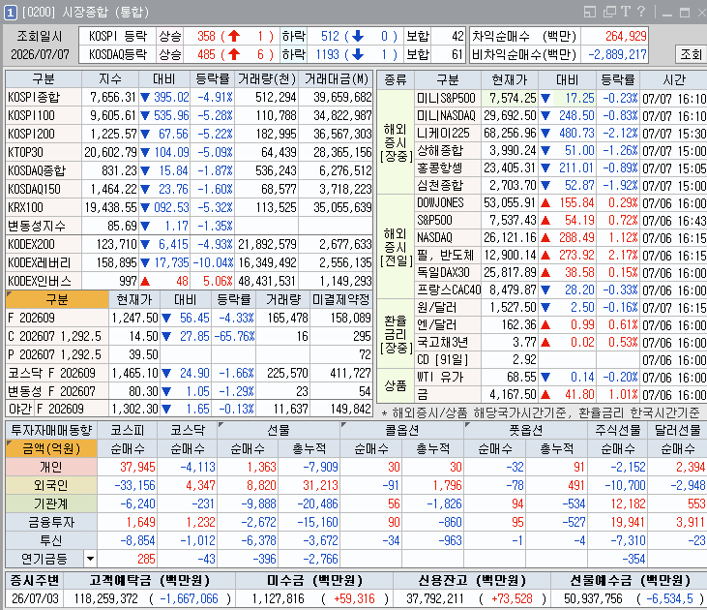Click the 코스닥 investor column header
The width and height of the screenshot is (707, 610).
coord(188,430)
